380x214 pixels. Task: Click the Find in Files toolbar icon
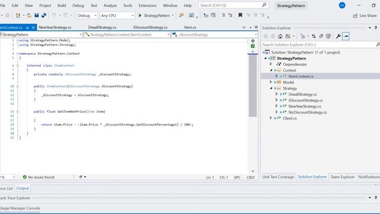tap(181, 15)
